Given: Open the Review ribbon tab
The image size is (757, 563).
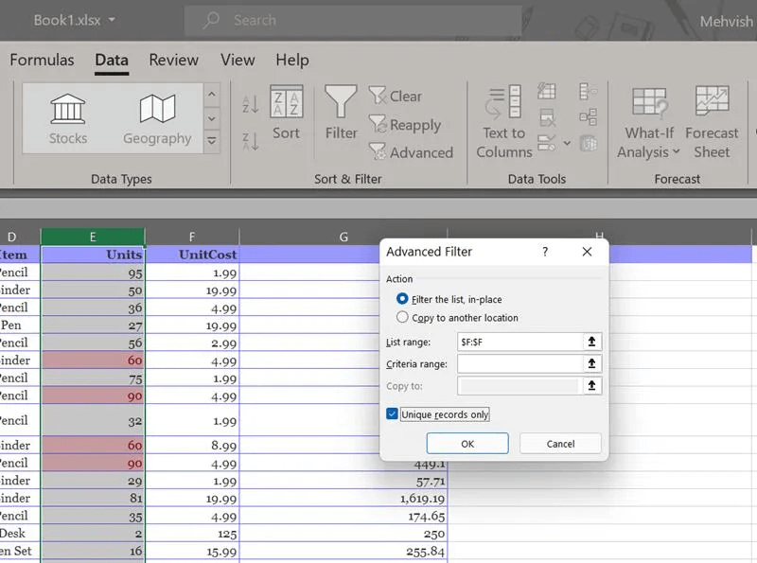Looking at the screenshot, I should (x=174, y=60).
